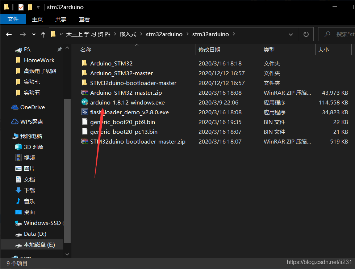Click the New Folder quick access icon

(30, 7)
